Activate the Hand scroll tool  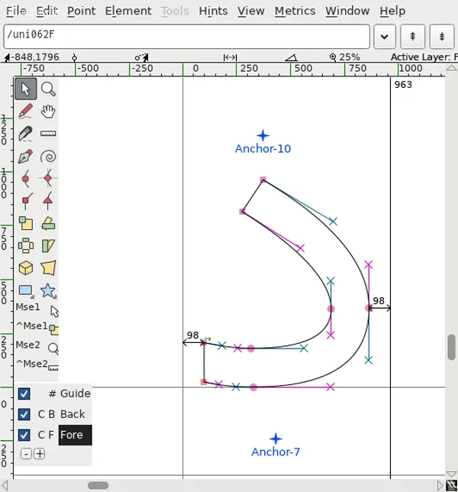point(48,112)
